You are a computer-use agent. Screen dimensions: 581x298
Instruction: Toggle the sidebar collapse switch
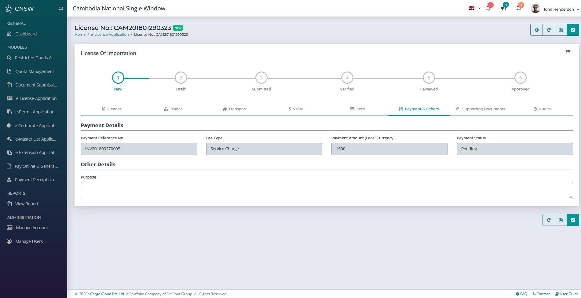61,9
